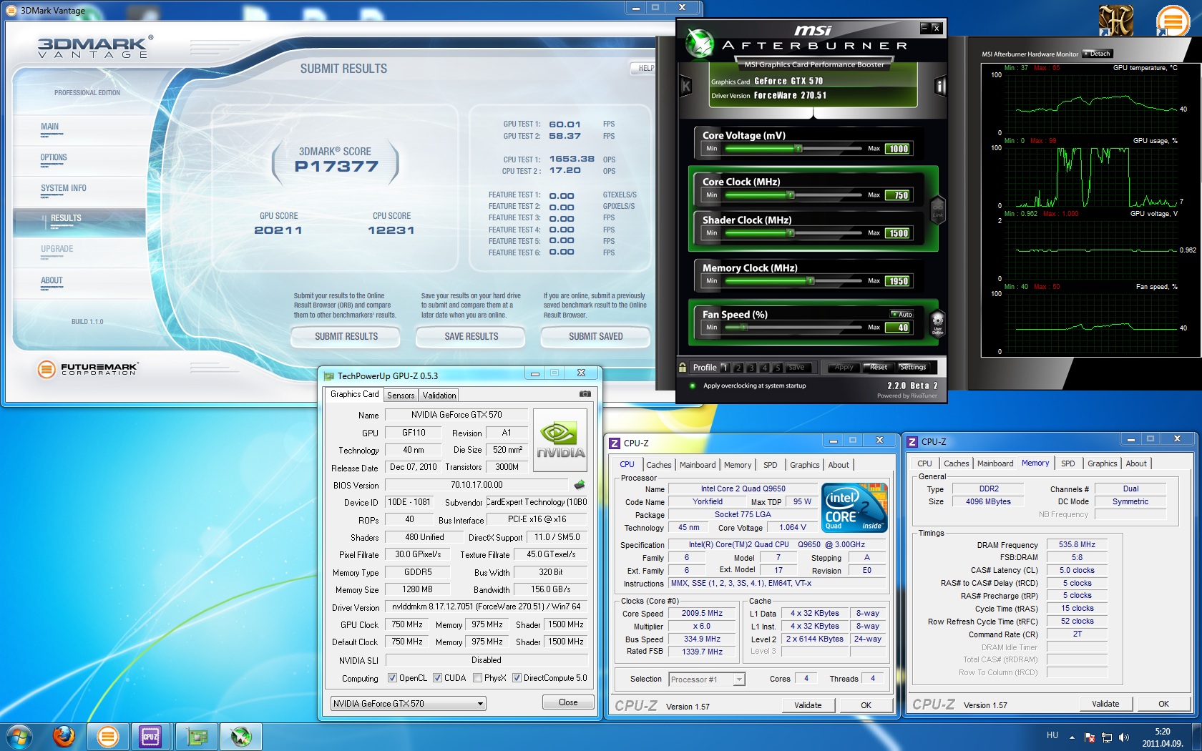Switch to Sensors tab in GPU-Z
The height and width of the screenshot is (751, 1202).
click(401, 396)
